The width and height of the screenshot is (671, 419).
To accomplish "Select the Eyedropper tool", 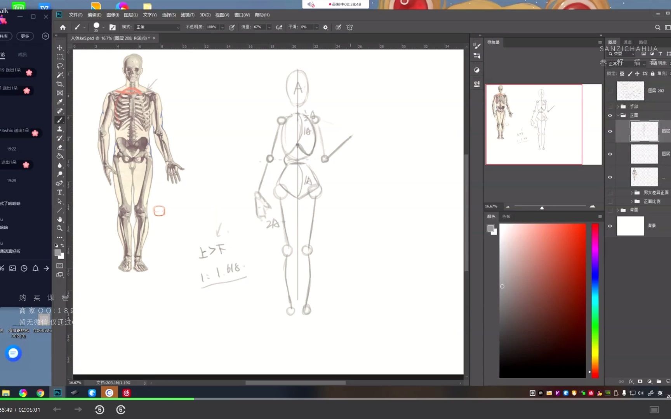I will [59, 102].
